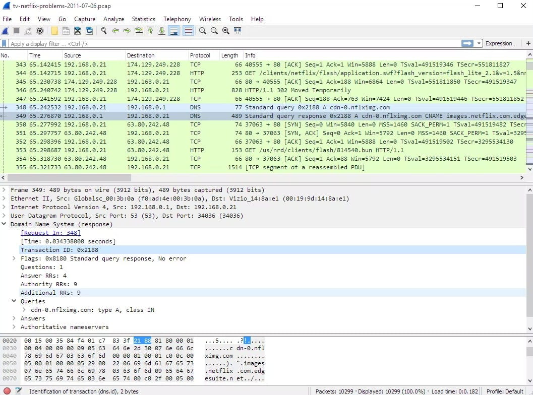
Task: Toggle packet colorization button
Action: [188, 31]
